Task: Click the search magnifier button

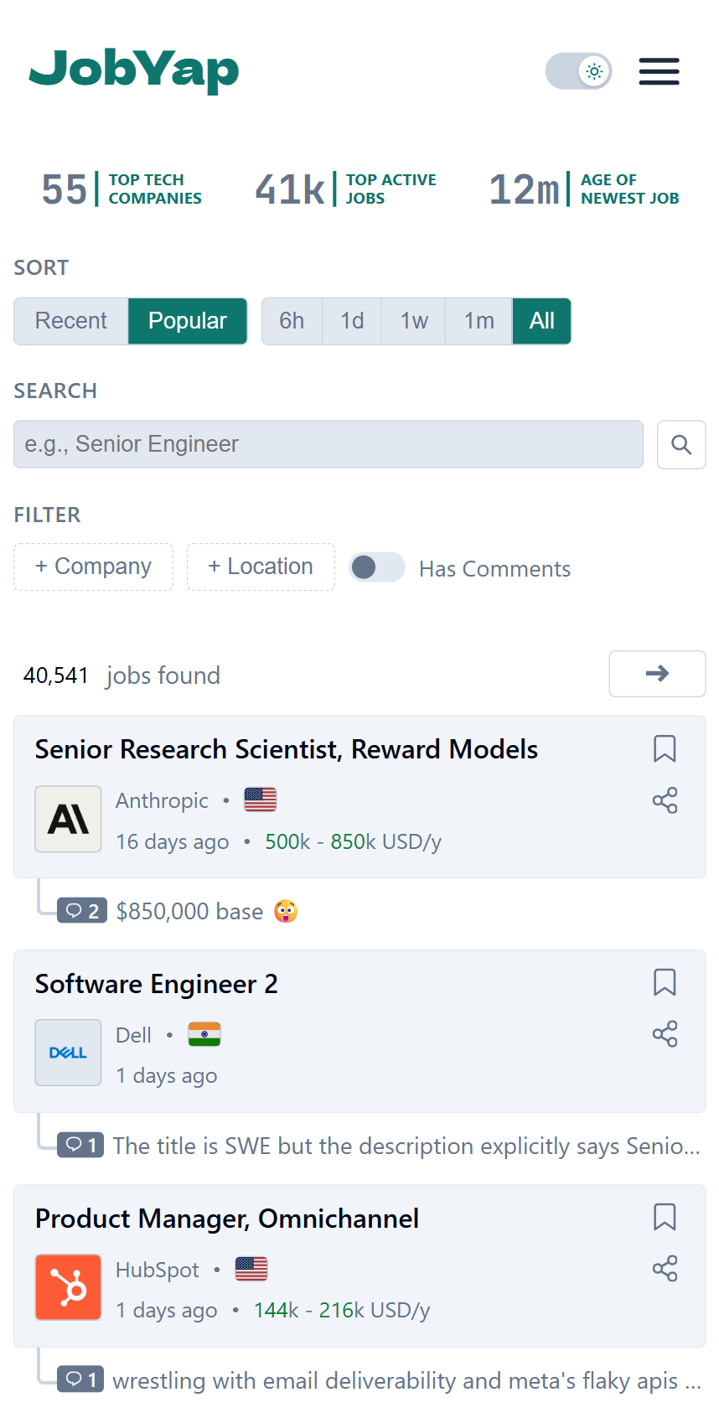Action: pyautogui.click(x=681, y=445)
